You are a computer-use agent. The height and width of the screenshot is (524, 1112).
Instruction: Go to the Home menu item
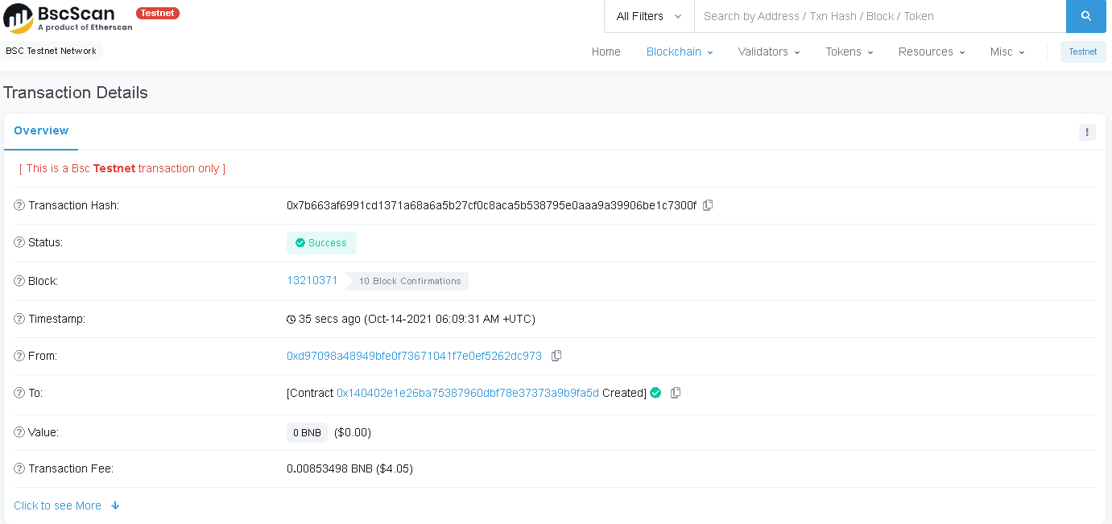606,52
